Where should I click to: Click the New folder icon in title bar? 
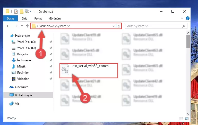[22, 12]
